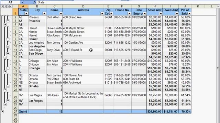Collapse the Chicago group at row 16
The height and width of the screenshot is (123, 220).
tap(8, 68)
